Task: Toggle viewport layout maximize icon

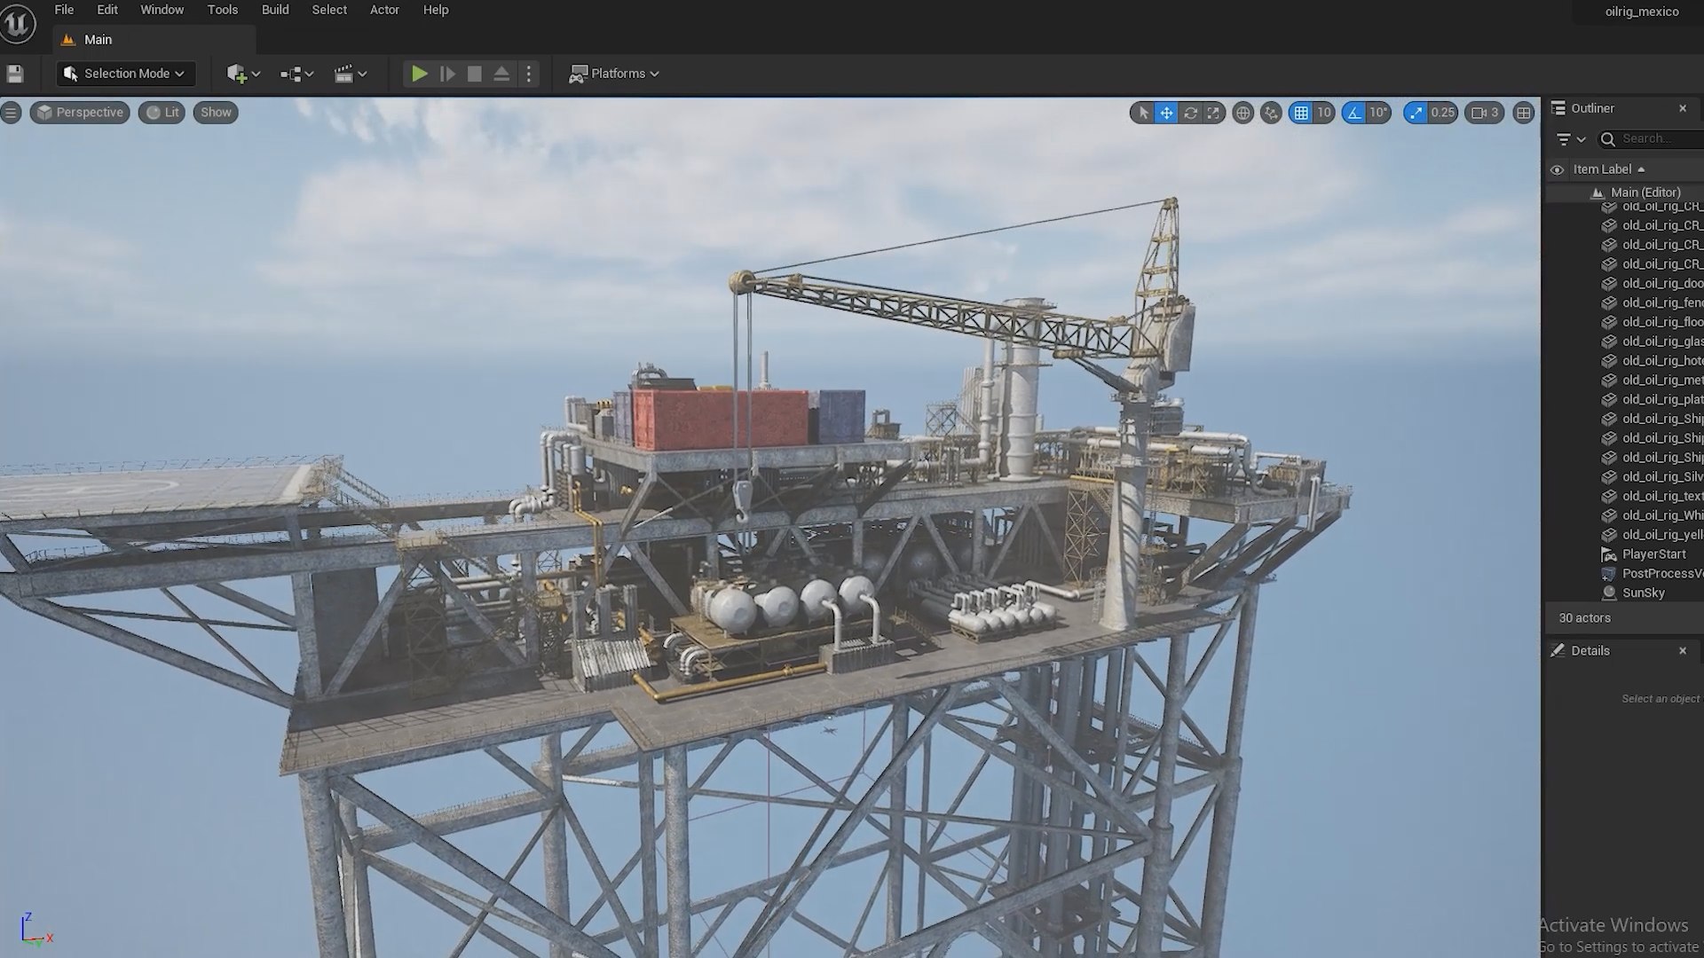Action: pos(1523,113)
